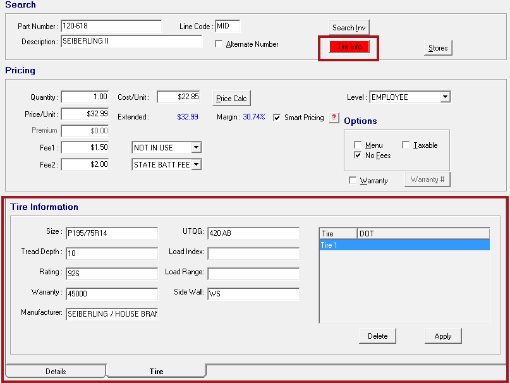Switch to the Details tab

(x=55, y=371)
